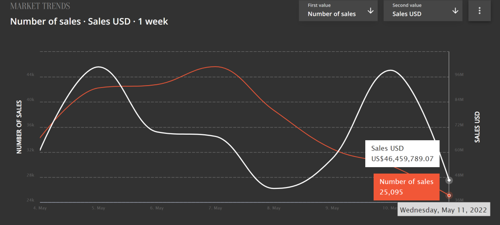
Task: Pick the 8. May date on the axis
Action: click(274, 208)
